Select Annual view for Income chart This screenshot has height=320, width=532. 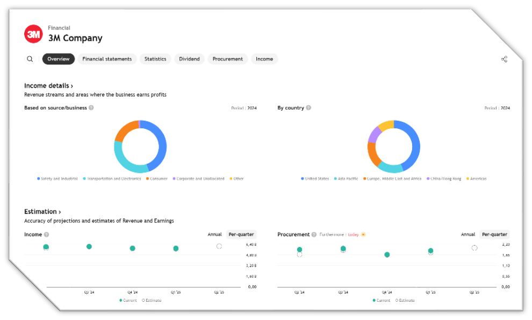click(214, 235)
